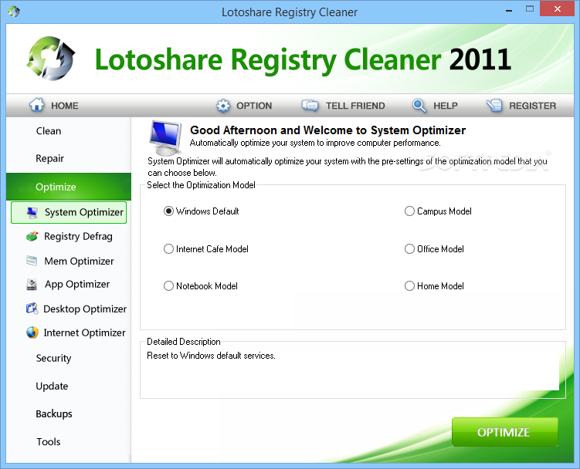Open the Repair section in sidebar

49,159
